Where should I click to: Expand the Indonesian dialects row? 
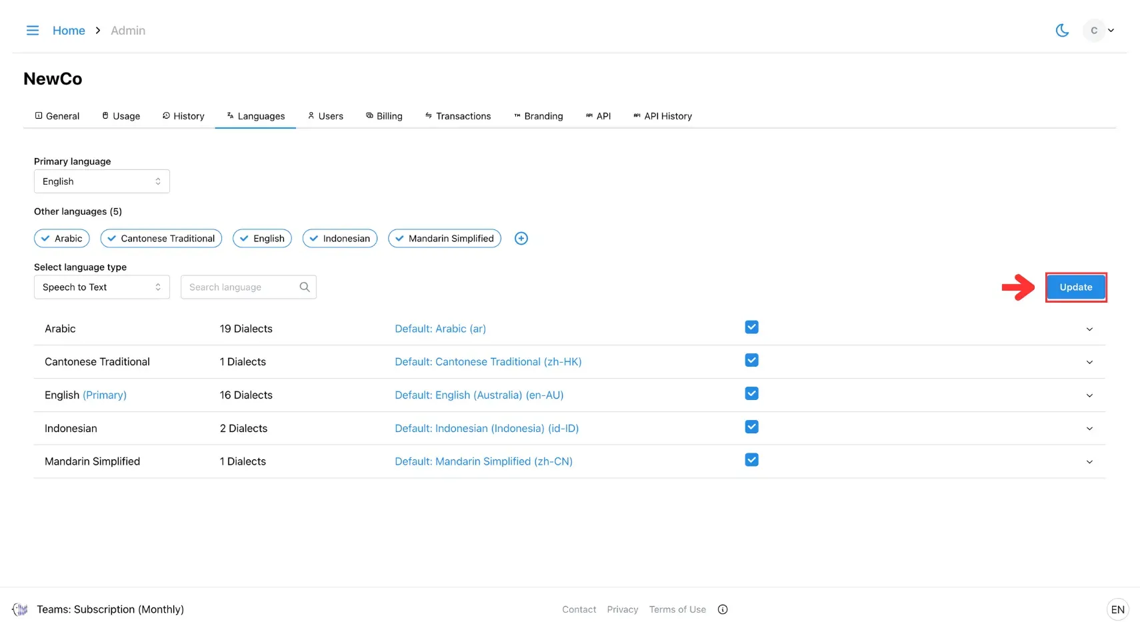click(1089, 429)
